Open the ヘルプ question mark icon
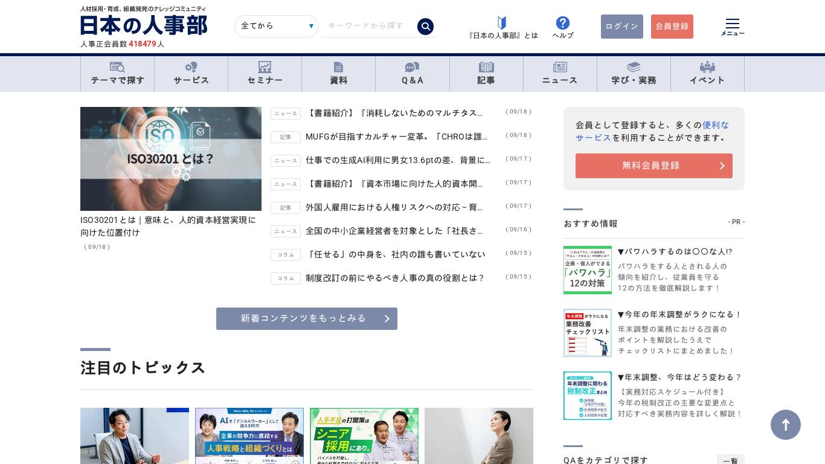825x464 pixels. 563,23
